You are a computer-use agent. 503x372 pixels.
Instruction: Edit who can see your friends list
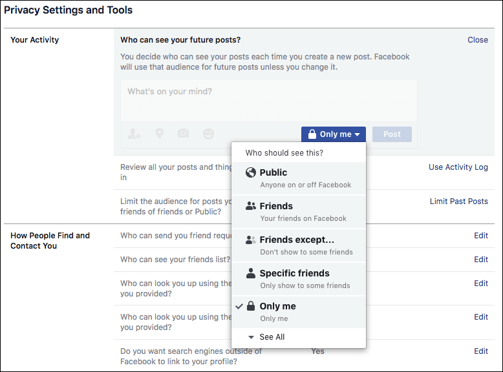pos(481,259)
